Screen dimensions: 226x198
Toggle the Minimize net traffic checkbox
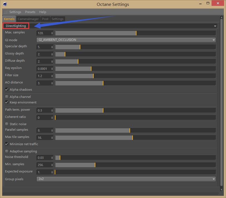[7, 144]
